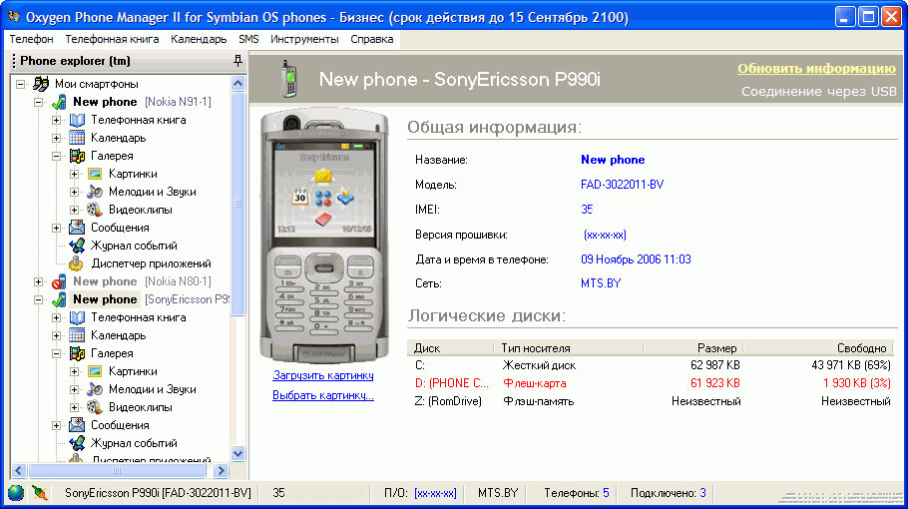
Task: Select Телефонная книга under SonyEricsson phone
Action: pyautogui.click(x=139, y=317)
